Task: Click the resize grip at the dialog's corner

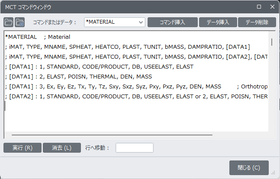Action: 273,173
